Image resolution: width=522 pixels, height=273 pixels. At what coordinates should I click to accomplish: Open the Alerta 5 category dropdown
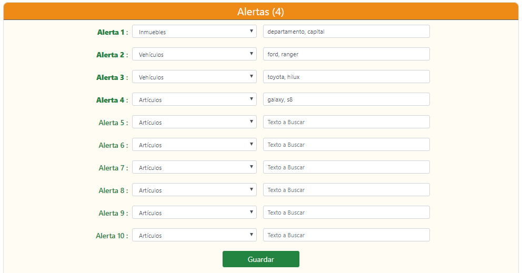point(194,122)
